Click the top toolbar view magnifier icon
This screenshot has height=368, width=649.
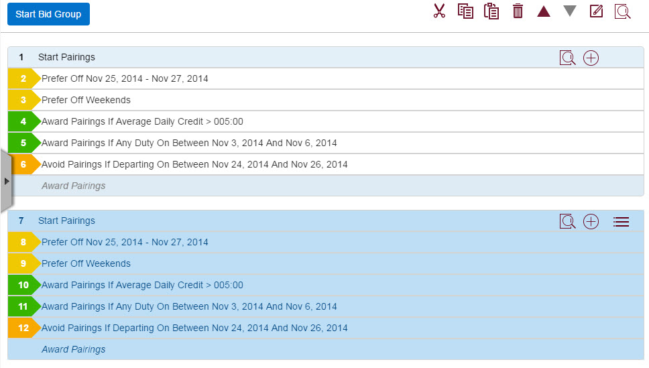(x=622, y=11)
